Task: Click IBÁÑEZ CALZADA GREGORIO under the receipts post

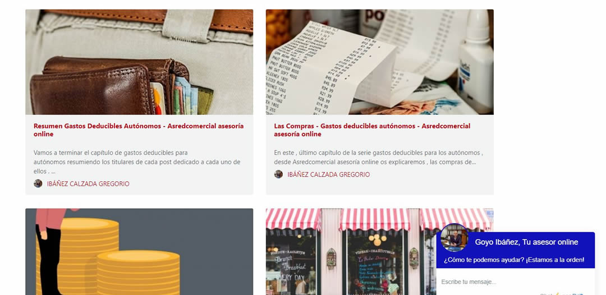Action: click(x=328, y=174)
